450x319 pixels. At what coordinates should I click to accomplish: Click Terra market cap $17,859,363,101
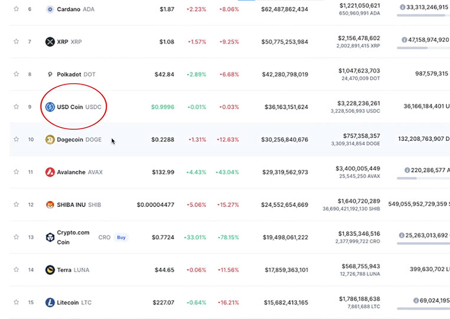coord(286,270)
